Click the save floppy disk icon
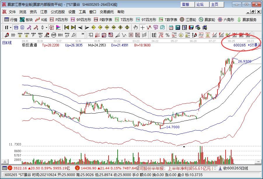Viewport: 263px width, 179px height. (x=191, y=27)
